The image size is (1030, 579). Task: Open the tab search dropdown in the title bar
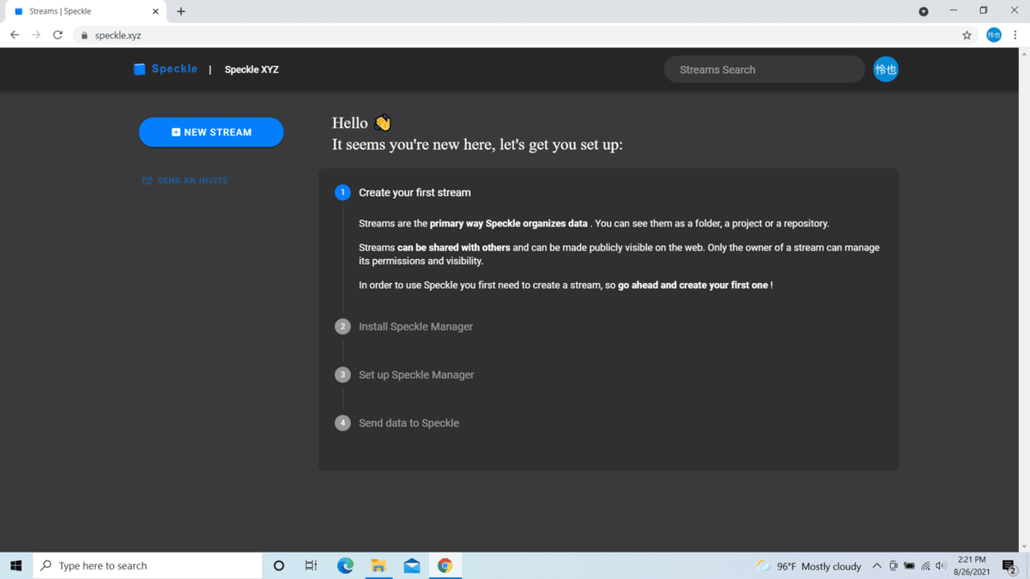click(x=924, y=11)
